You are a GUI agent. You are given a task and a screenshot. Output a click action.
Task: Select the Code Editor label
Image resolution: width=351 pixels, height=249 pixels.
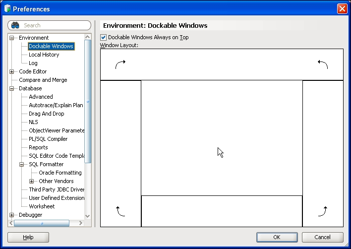(33, 71)
